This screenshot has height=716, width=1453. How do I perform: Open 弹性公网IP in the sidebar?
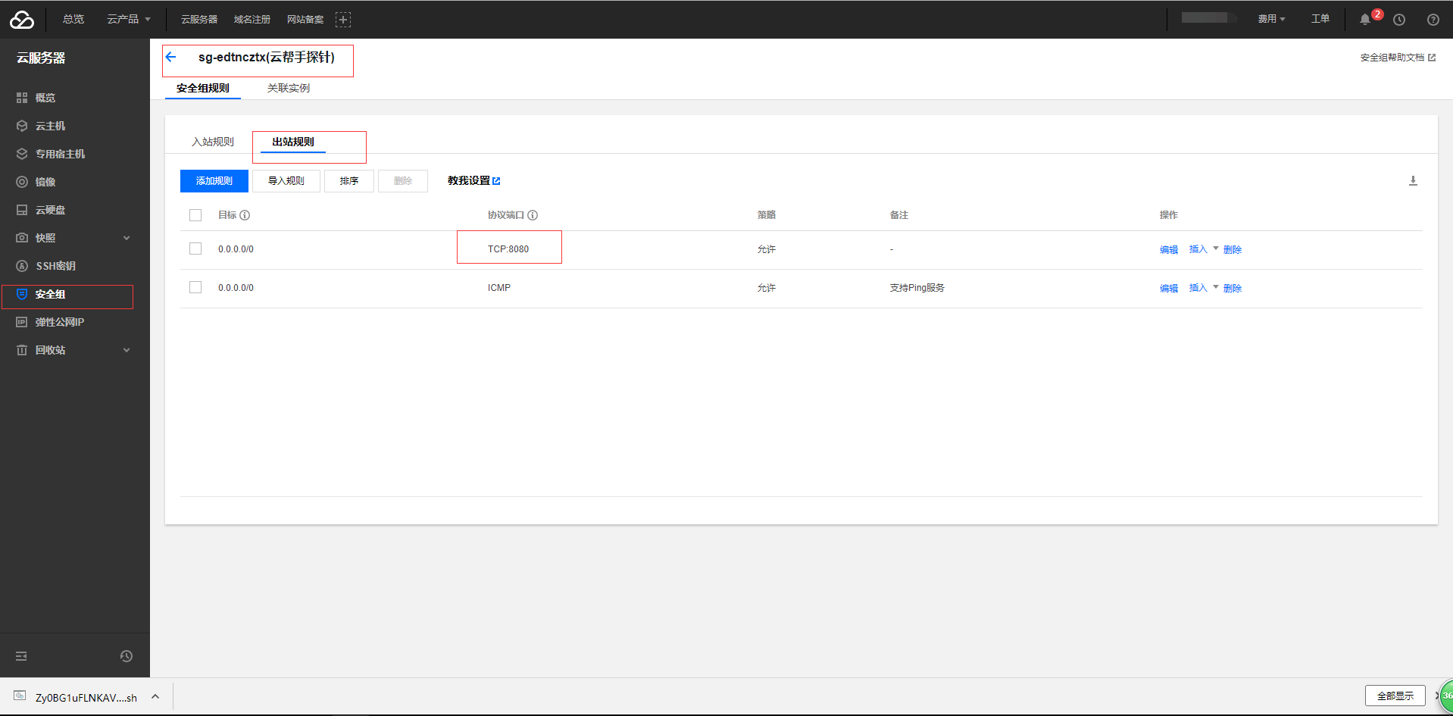click(60, 322)
